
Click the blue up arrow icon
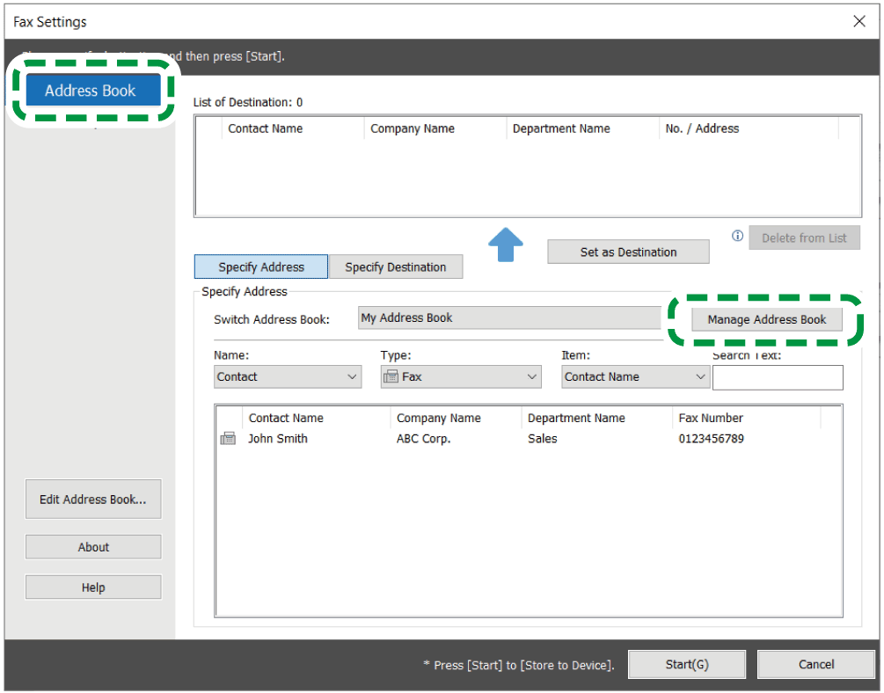tap(505, 246)
